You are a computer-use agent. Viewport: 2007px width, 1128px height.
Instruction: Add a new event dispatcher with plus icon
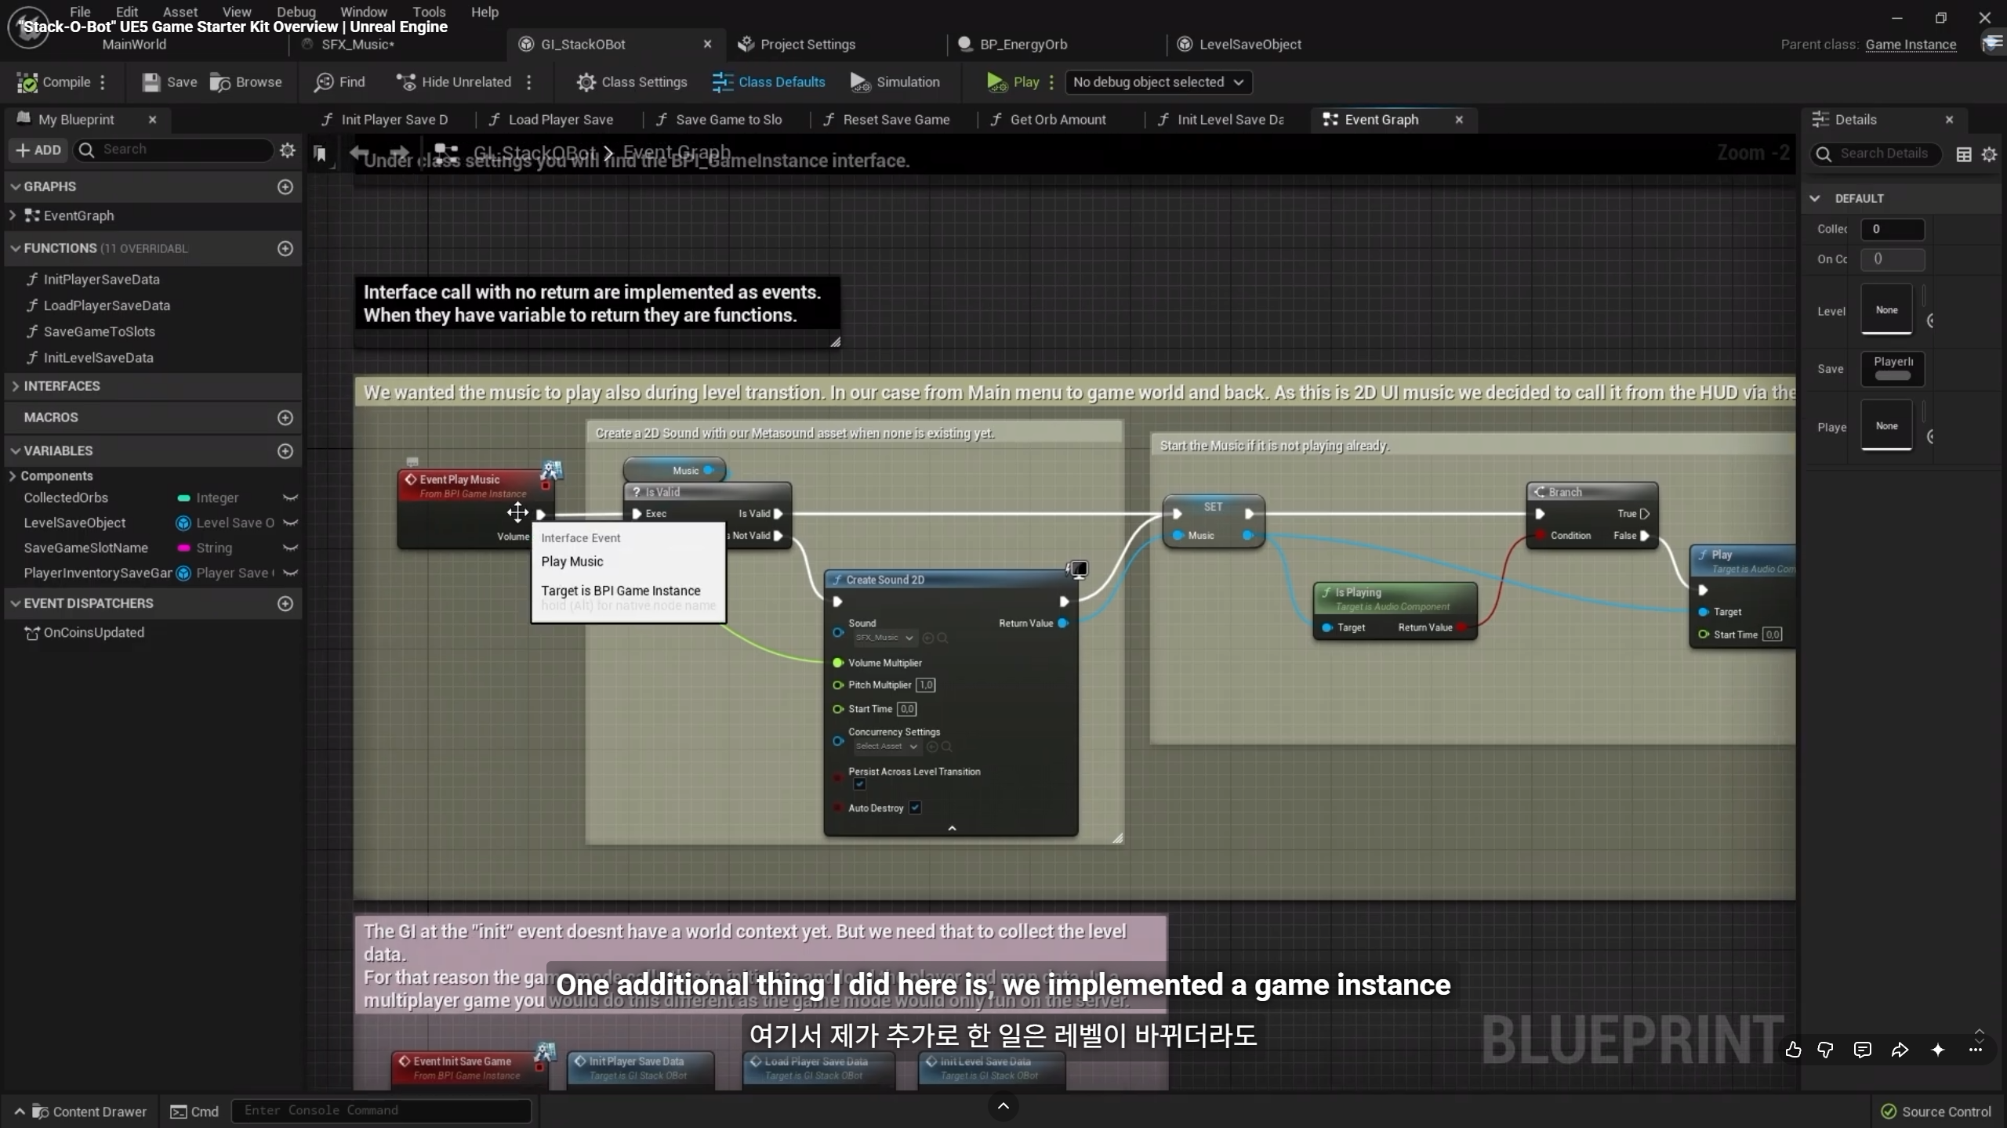[x=285, y=604]
